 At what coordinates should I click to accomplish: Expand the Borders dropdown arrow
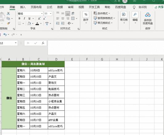(x=23, y=24)
